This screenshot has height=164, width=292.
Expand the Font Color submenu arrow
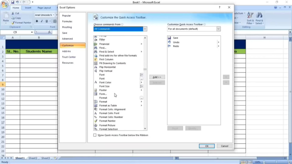point(141,82)
